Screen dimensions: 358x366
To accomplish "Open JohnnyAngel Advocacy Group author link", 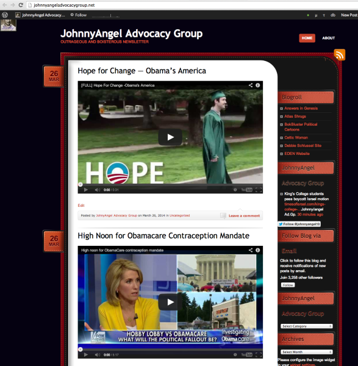I will (116, 215).
